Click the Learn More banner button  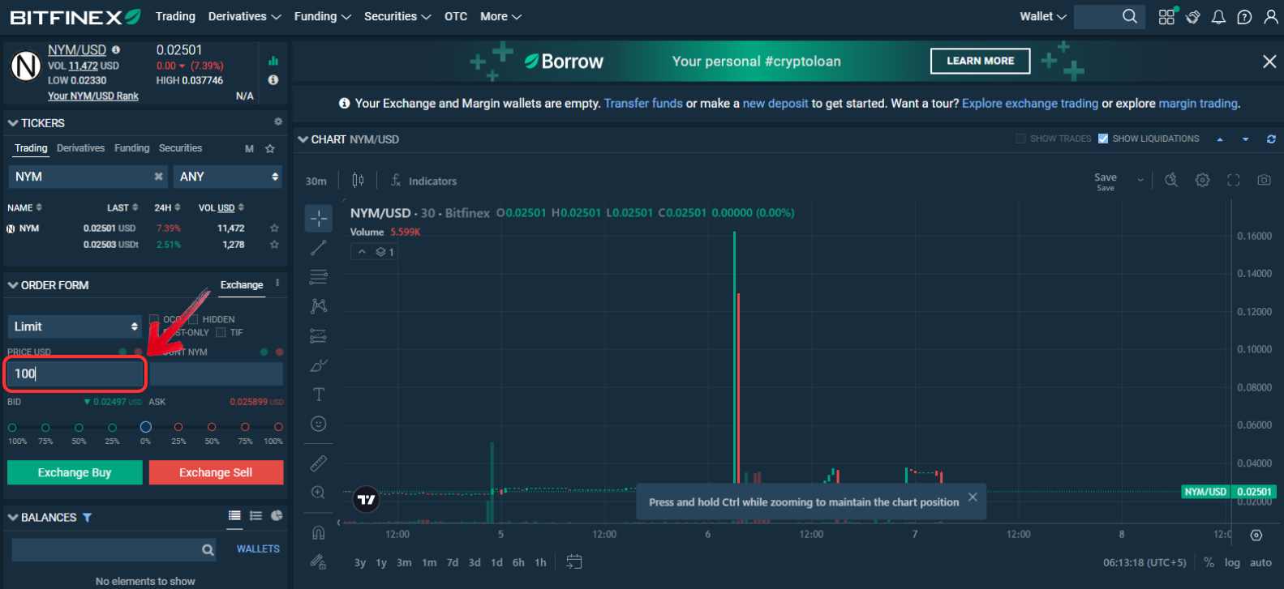pyautogui.click(x=980, y=61)
